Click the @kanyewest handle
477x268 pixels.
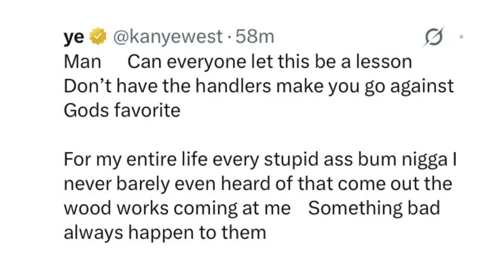tap(167, 37)
